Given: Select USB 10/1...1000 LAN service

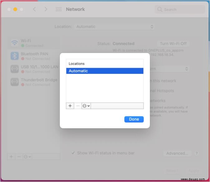Looking at the screenshot, I should pos(33,69).
